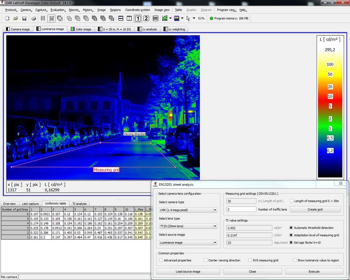Image resolution: width=350 pixels, height=280 pixels.
Task: Switch to the Lv weighting tab
Action: coord(174,29)
